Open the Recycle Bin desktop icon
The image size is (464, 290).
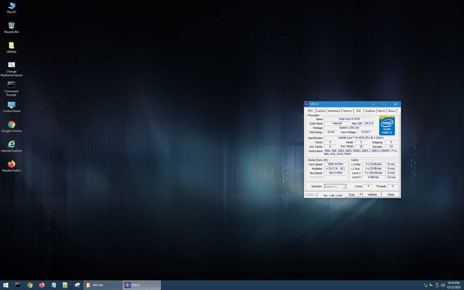coord(12,27)
